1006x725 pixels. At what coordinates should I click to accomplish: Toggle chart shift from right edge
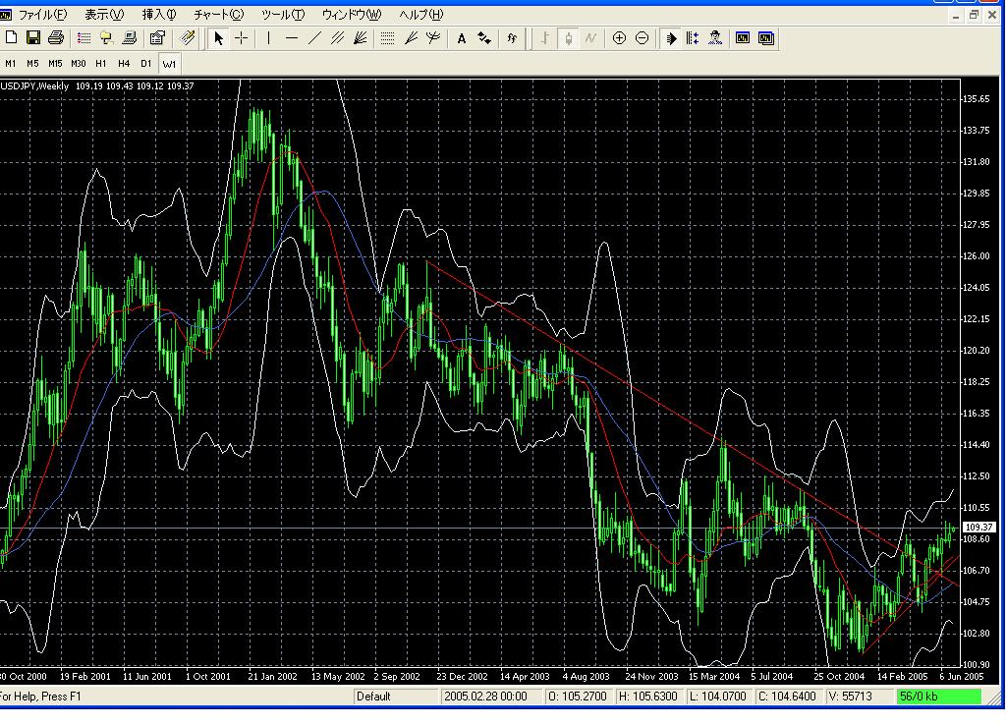click(693, 38)
